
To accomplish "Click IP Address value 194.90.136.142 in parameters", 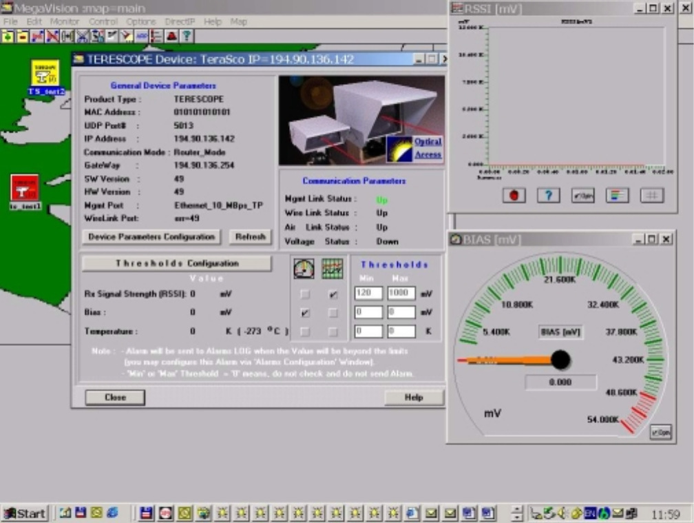I will point(204,139).
